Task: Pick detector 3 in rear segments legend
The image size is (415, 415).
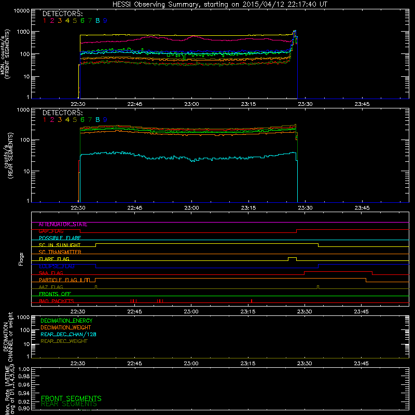Action: (60, 120)
